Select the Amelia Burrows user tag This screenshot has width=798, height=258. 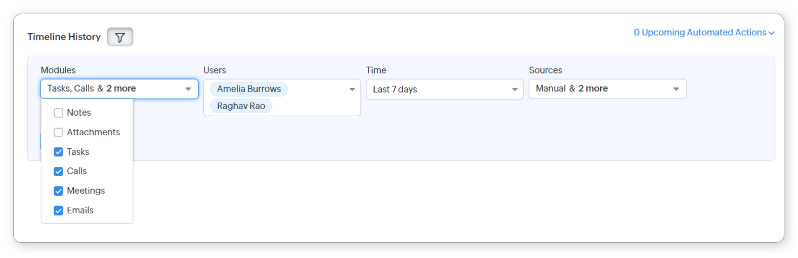[x=249, y=89]
